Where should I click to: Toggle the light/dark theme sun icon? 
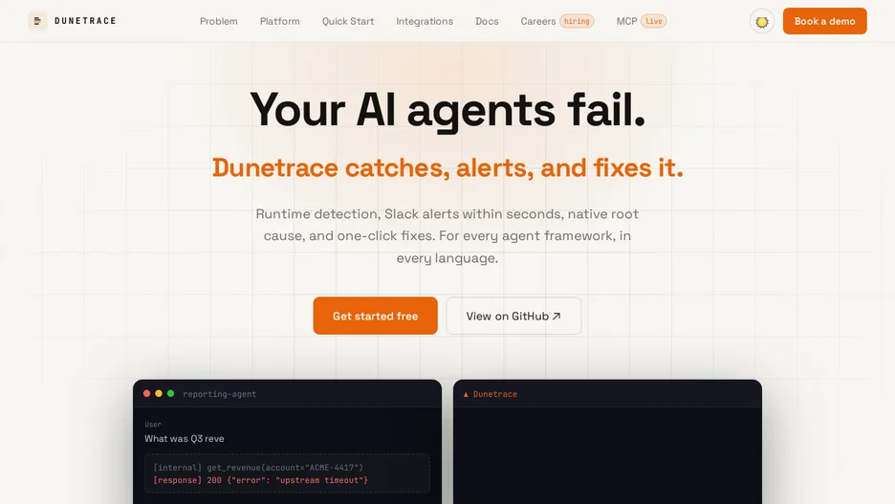[762, 22]
